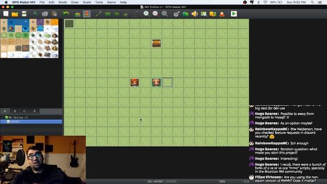Image resolution: width=327 pixels, height=184 pixels.
Task: Open the RPG Maker MV application menu
Action: 24,2
